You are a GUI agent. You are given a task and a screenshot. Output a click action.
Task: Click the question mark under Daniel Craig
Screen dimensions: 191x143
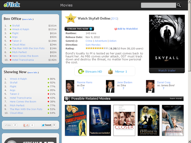[163, 88]
